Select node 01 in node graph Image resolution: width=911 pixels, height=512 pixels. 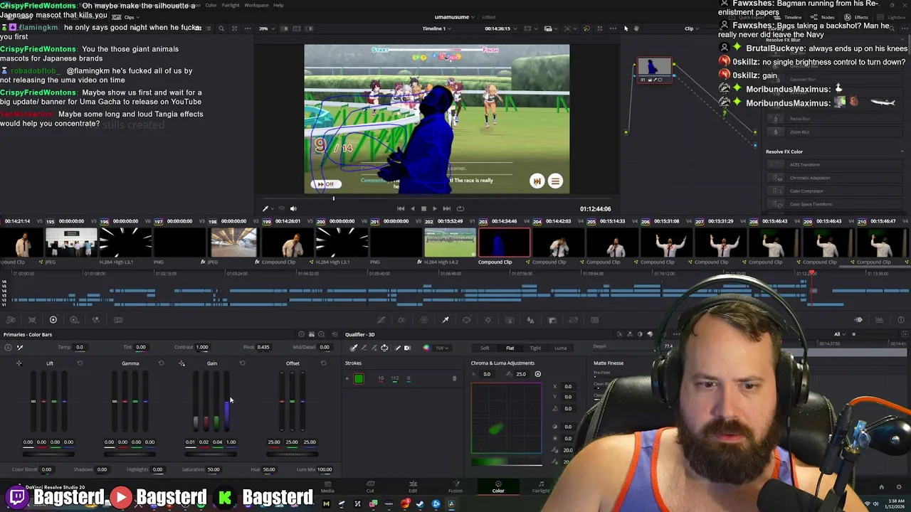pos(654,69)
